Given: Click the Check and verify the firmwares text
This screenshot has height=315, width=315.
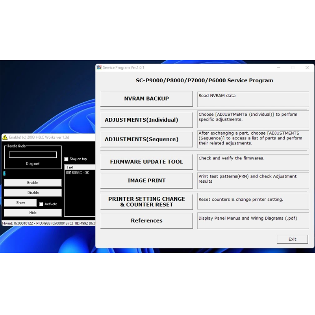Looking at the screenshot, I should tap(232, 158).
